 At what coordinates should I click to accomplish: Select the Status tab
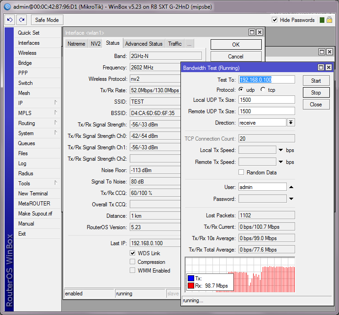(113, 43)
